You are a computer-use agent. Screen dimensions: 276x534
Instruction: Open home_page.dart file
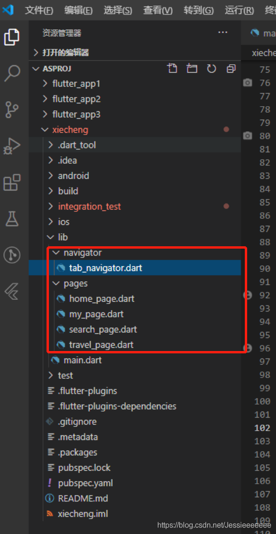102,299
